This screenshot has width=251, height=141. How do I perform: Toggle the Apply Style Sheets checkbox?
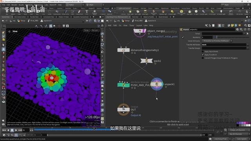[203, 51]
